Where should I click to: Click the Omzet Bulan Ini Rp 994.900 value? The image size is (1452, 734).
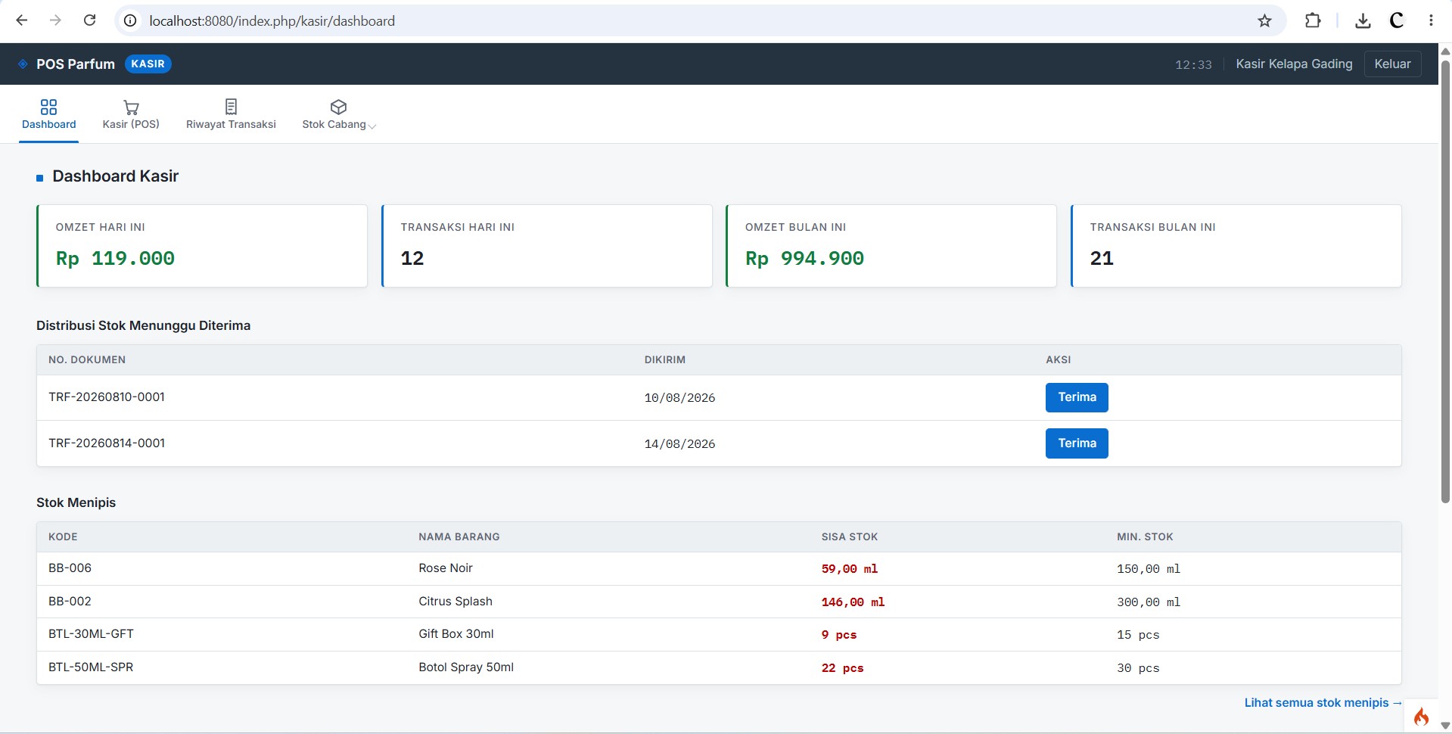(804, 259)
